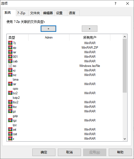Click the WinRAR icon beside txz

coord(10,75)
